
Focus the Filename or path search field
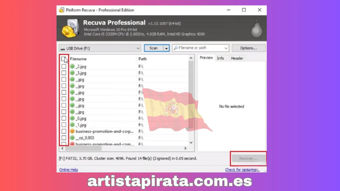point(201,48)
